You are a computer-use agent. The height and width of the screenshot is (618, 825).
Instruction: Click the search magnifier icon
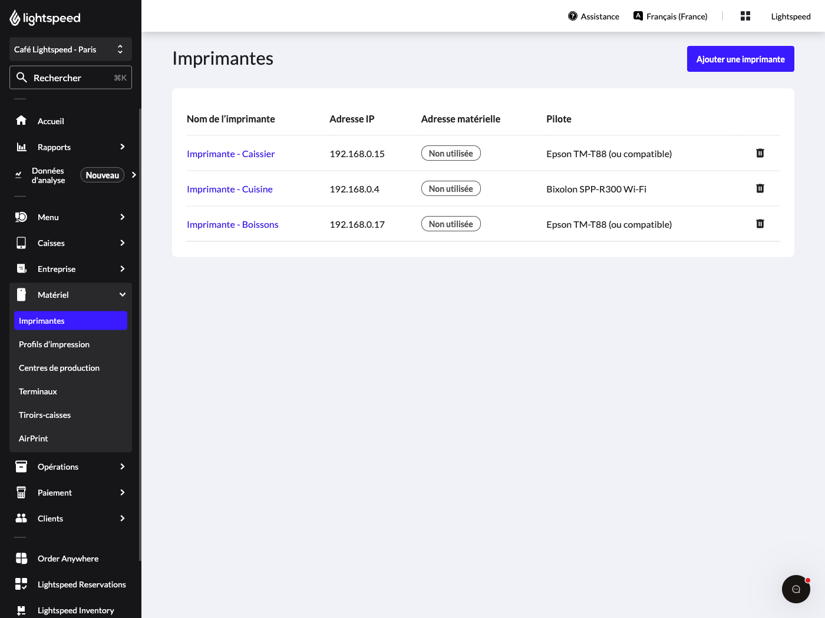22,77
